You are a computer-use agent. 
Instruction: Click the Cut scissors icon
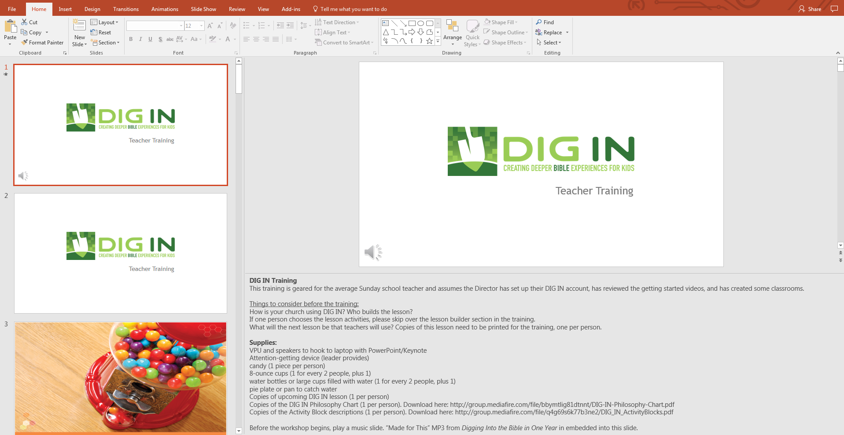pos(25,22)
